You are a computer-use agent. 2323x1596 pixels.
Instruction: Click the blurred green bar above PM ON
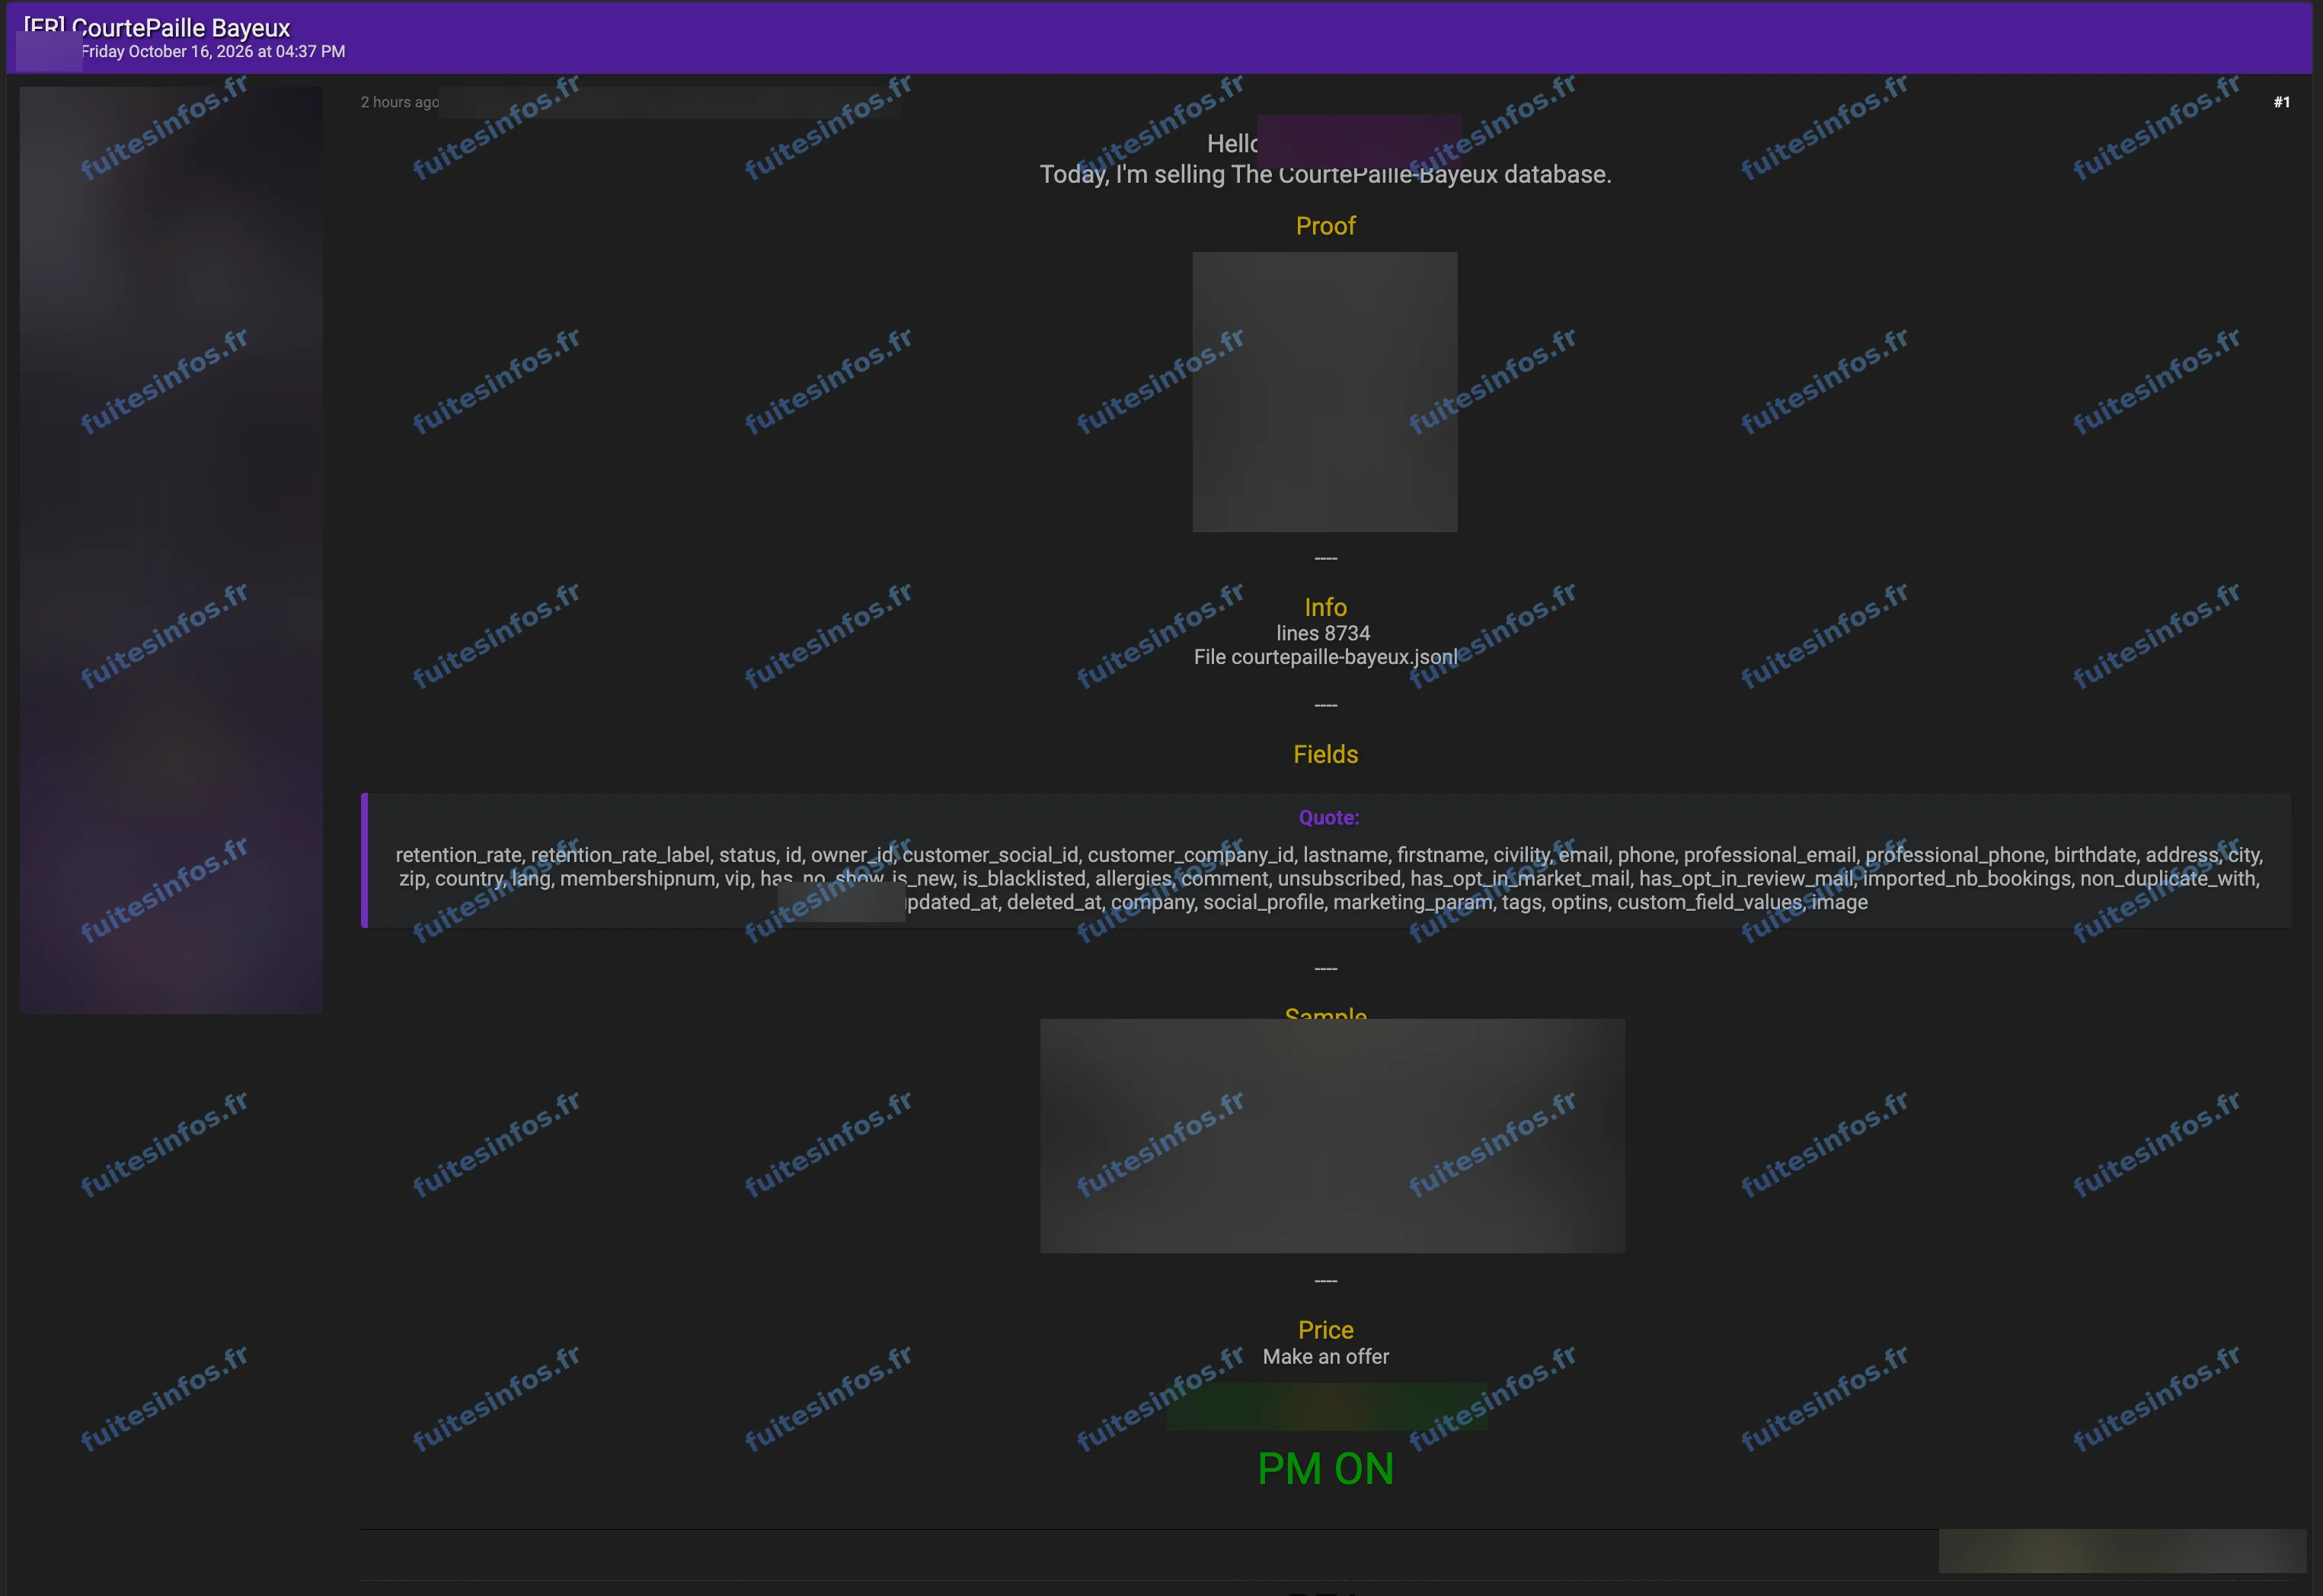pos(1327,1406)
